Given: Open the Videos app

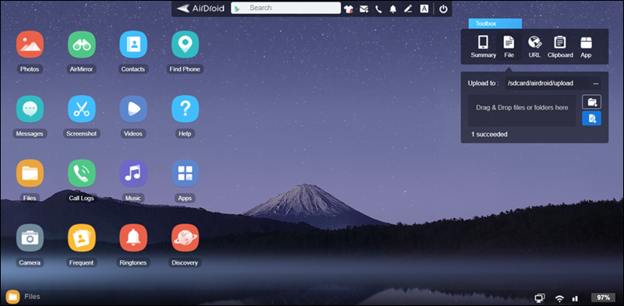Looking at the screenshot, I should [133, 108].
